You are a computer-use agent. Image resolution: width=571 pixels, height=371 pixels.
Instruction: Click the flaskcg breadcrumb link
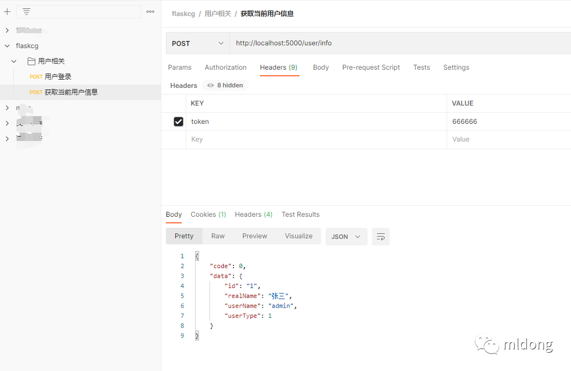pyautogui.click(x=183, y=13)
